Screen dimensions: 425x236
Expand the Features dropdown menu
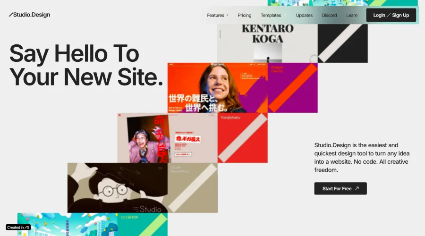click(x=218, y=16)
